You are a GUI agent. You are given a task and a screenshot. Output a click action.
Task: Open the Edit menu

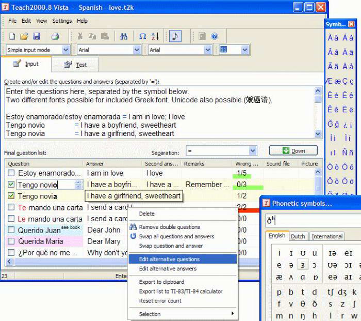click(26, 21)
